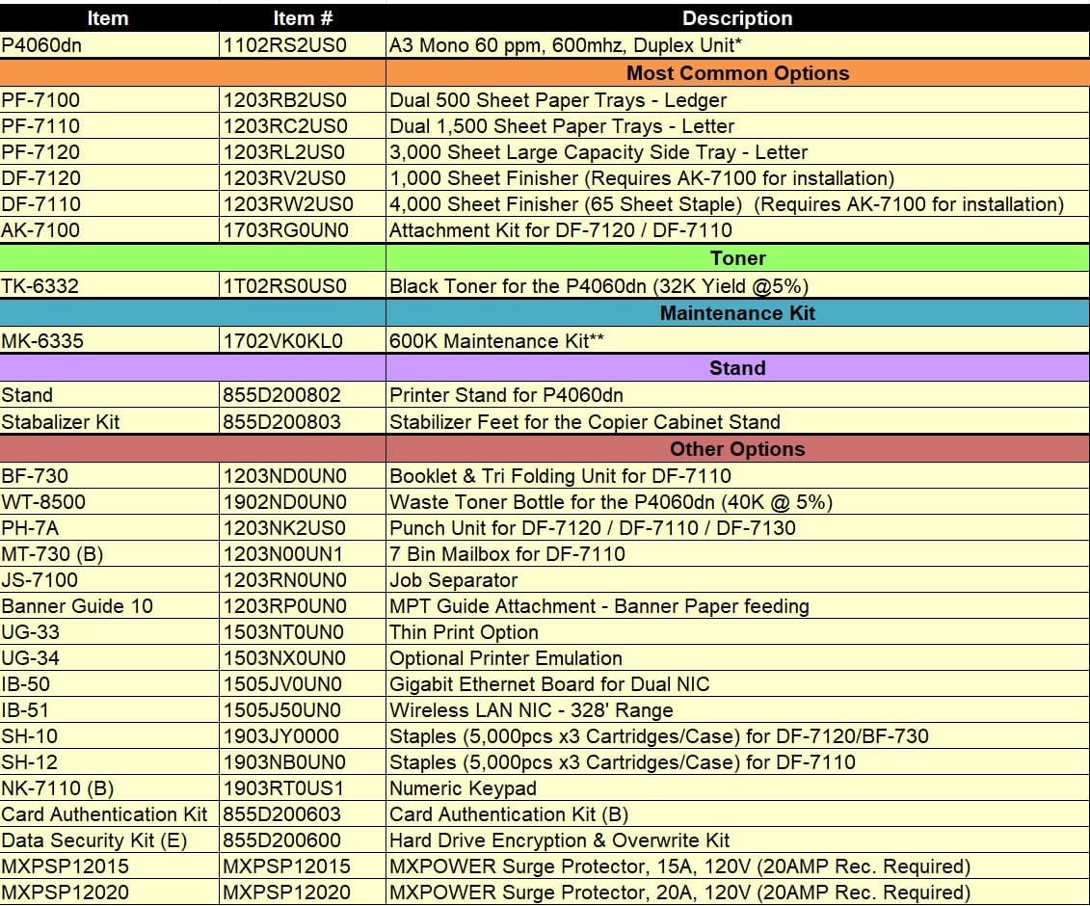Click the "Description" column header
This screenshot has width=1090, height=906.
[737, 18]
